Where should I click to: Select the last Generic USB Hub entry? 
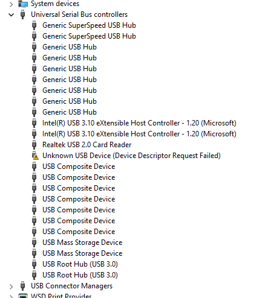tap(70, 112)
